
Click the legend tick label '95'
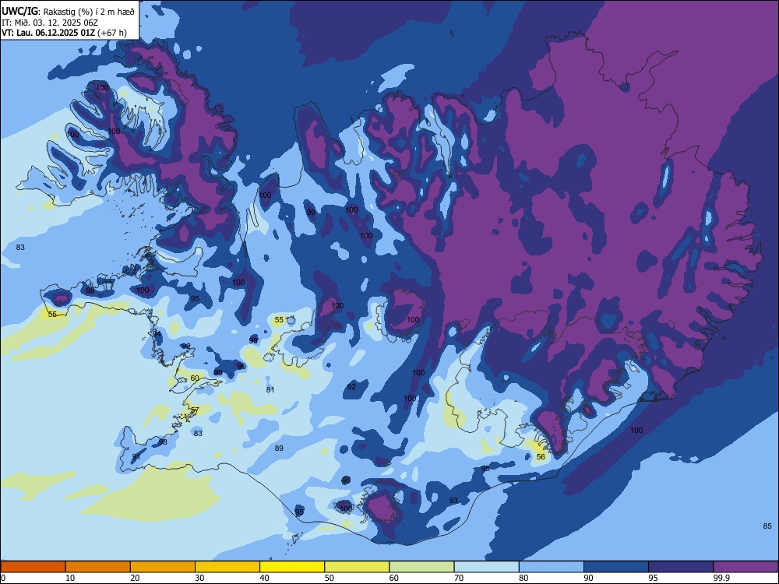(654, 578)
